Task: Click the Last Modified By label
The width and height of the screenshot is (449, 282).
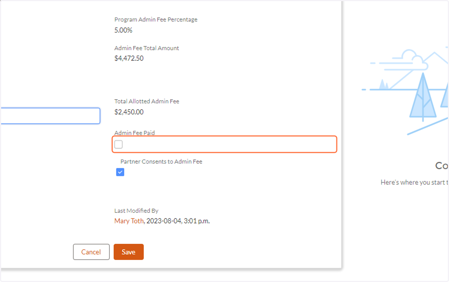Action: [137, 211]
